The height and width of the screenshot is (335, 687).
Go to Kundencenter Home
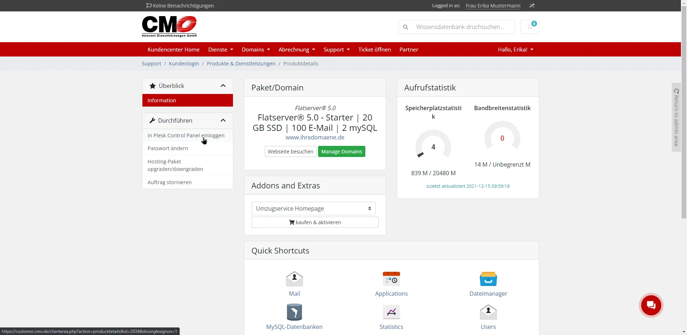[174, 49]
